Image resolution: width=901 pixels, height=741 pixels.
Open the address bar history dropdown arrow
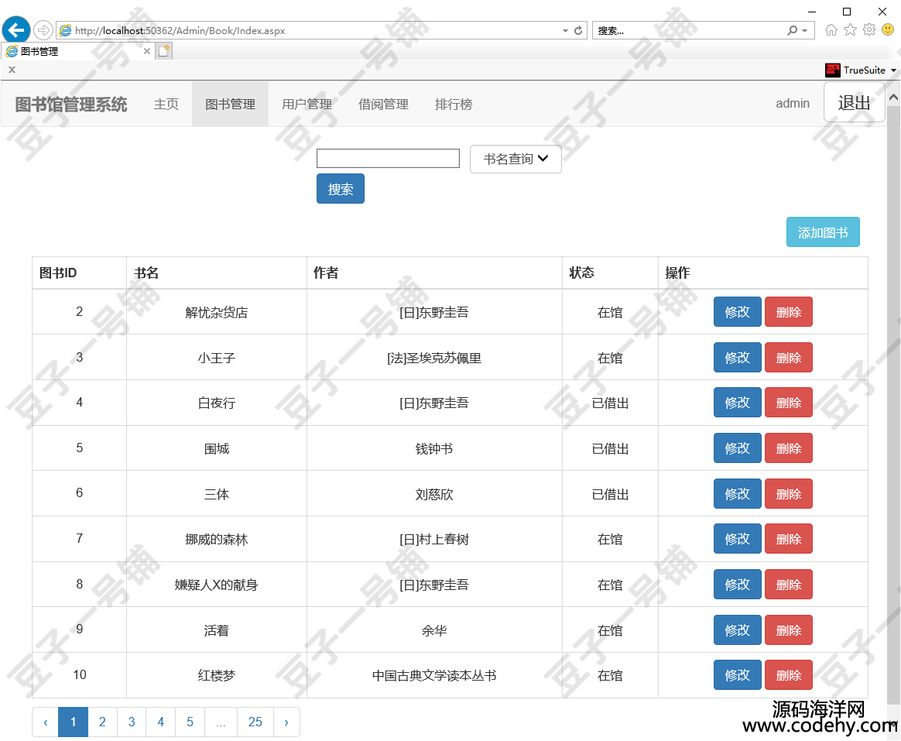click(x=565, y=31)
